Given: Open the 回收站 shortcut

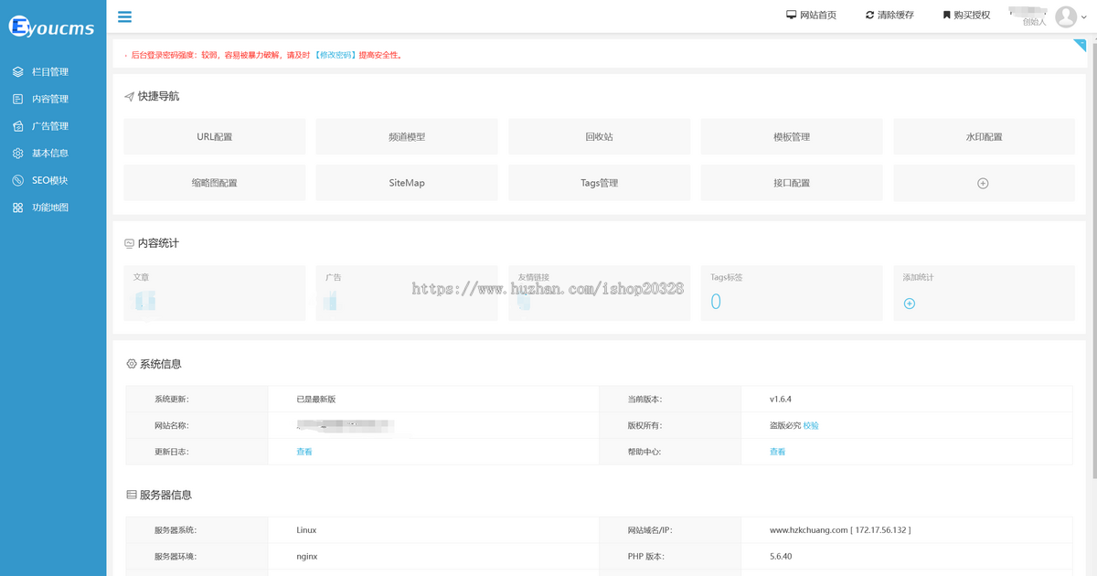Looking at the screenshot, I should (x=600, y=136).
